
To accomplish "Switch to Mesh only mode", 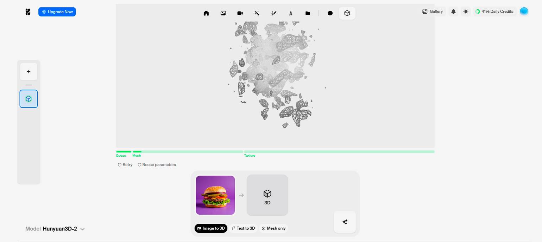I will 273,228.
